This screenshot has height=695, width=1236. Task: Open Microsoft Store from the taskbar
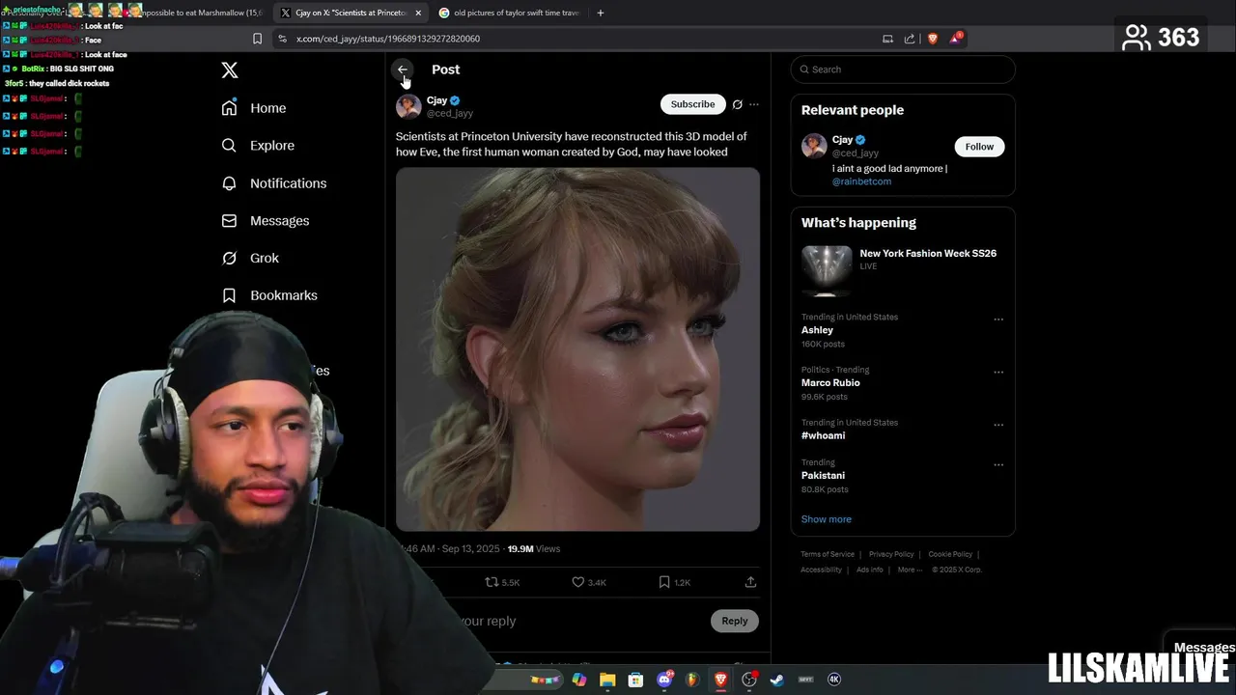pos(635,680)
